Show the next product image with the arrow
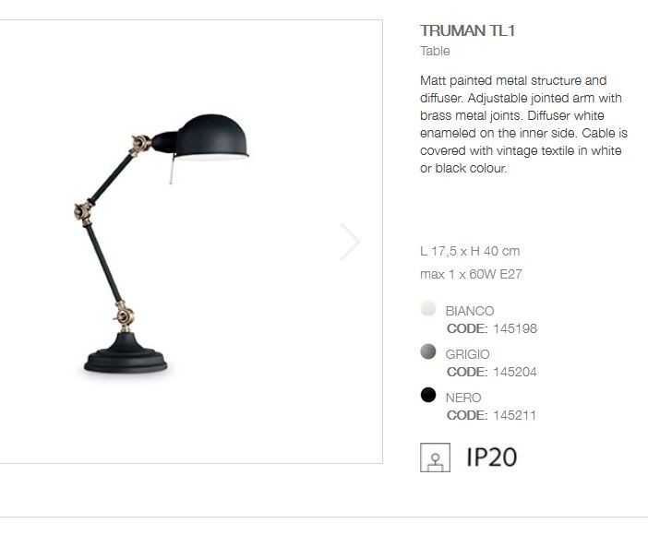This screenshot has height=535, width=648. 351,242
